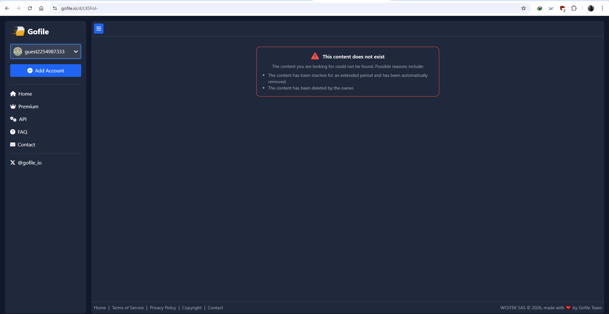Click the 'WOJTEK SAS © 2026' footer text
The width and height of the screenshot is (609, 314).
tap(521, 308)
